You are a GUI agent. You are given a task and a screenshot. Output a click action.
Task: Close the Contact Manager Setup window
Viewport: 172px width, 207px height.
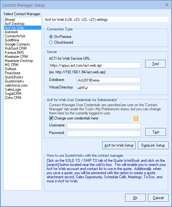167,5
